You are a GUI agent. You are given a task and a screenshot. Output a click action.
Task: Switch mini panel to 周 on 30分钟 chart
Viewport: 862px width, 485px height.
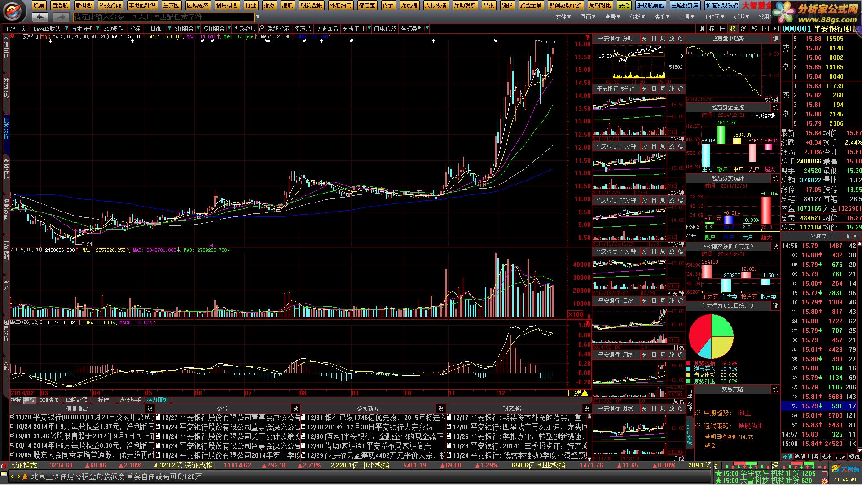(x=663, y=200)
